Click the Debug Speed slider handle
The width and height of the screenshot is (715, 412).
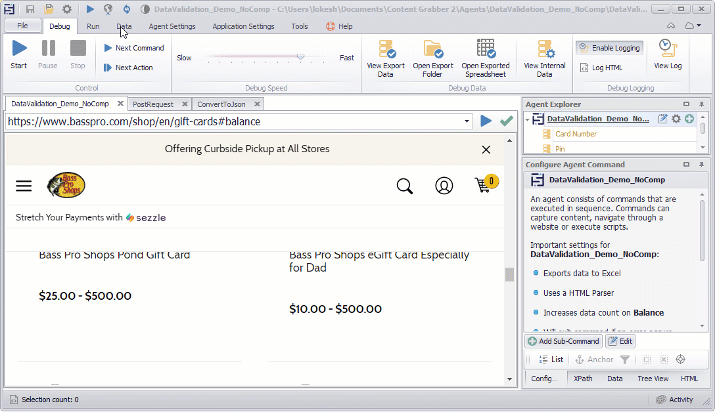[300, 57]
